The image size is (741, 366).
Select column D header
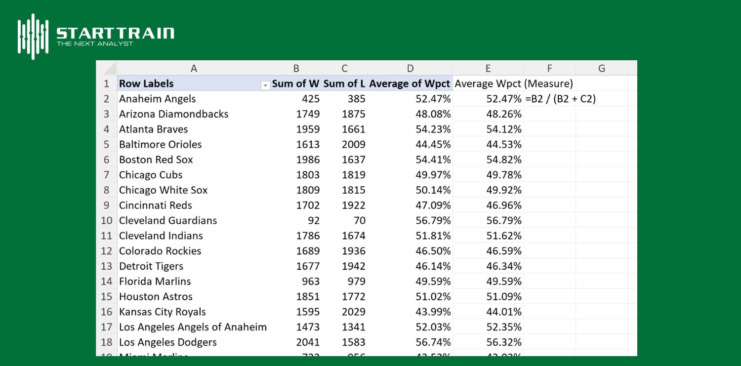click(410, 69)
